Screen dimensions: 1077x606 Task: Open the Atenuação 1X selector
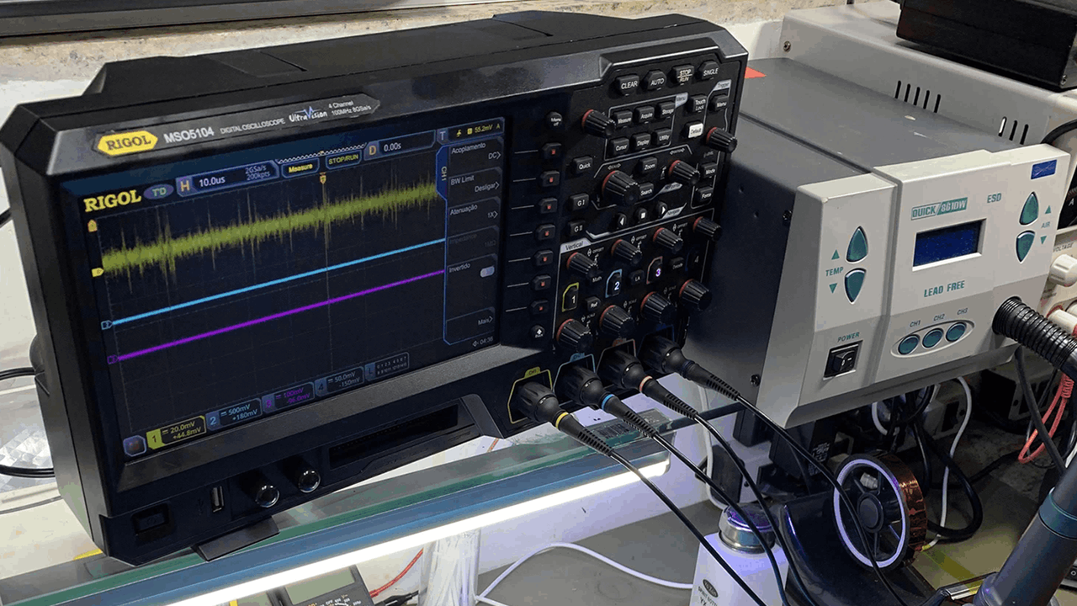[x=473, y=211]
